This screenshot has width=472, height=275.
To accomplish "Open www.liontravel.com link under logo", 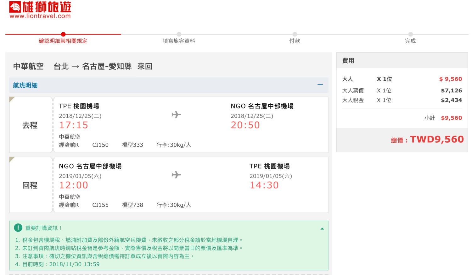I will pos(40,16).
